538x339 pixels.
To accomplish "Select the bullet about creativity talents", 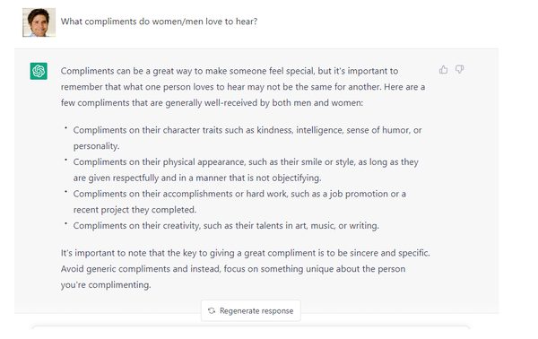I will [226, 226].
